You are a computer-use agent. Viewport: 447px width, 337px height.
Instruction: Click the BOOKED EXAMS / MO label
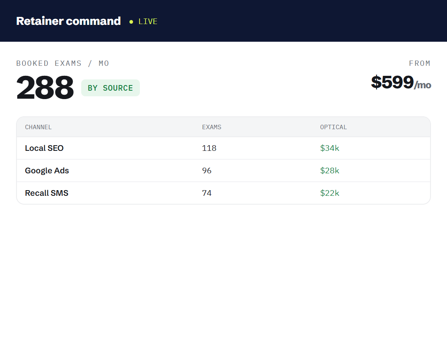tap(63, 63)
